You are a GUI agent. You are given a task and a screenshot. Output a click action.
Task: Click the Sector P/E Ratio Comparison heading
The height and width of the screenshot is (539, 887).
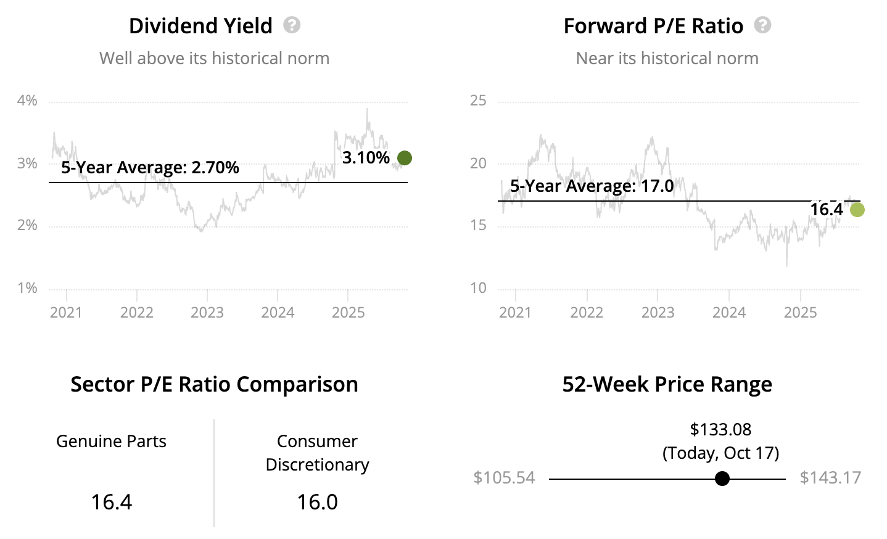click(x=214, y=384)
